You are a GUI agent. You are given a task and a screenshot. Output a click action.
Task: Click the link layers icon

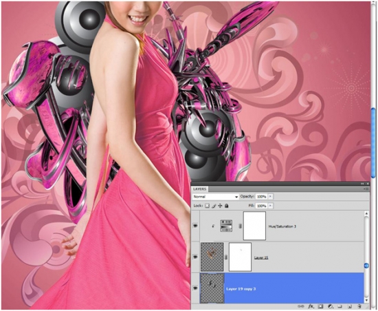[300, 306]
